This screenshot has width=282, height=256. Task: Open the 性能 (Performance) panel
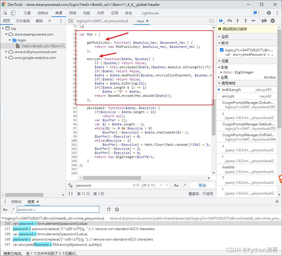(87, 13)
